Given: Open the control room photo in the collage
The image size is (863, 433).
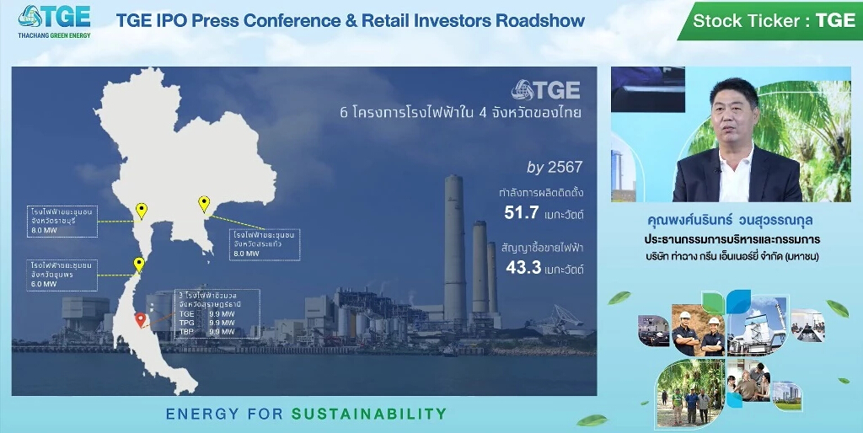Looking at the screenshot, I should [x=654, y=330].
